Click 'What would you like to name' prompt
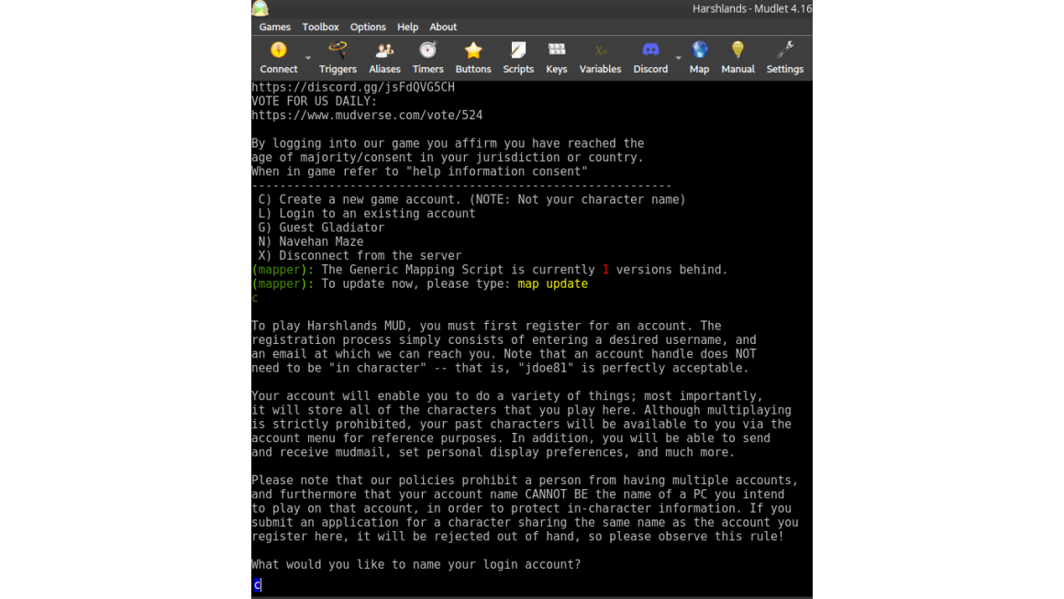Viewport: 1064px width, 599px height. (x=416, y=564)
